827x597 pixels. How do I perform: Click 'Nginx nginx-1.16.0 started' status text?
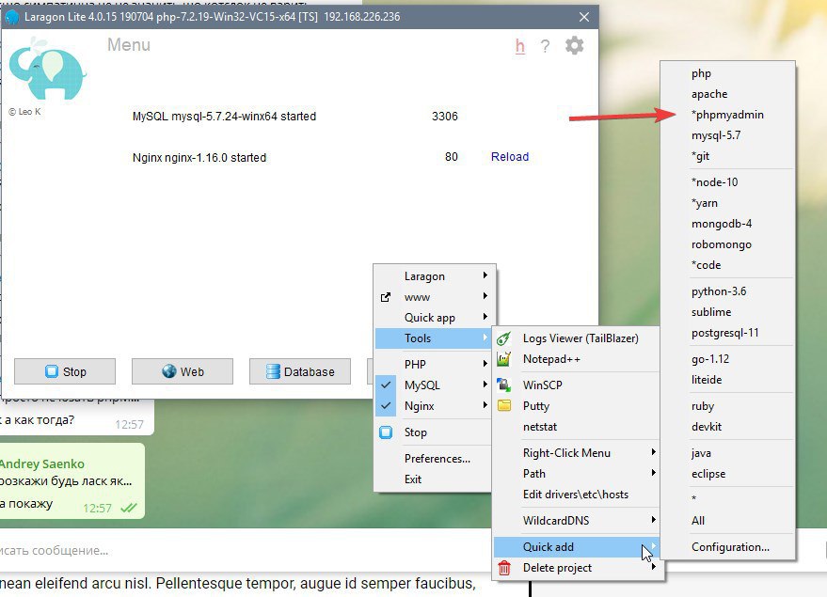click(199, 158)
